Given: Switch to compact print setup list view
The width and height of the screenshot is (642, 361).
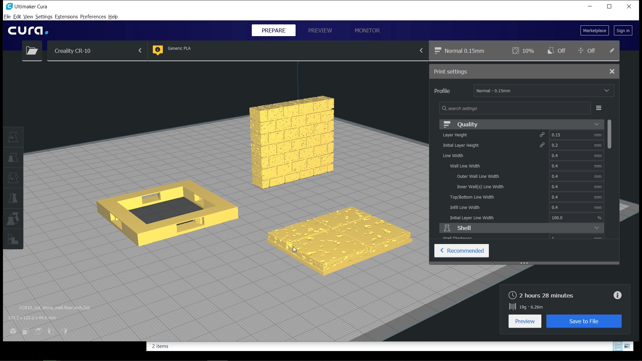Looking at the screenshot, I should (x=618, y=346).
